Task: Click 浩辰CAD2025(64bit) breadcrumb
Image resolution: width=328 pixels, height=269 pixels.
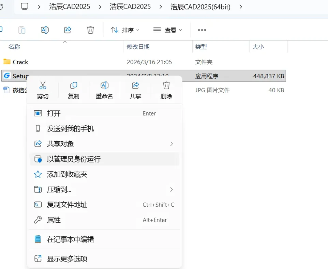Action: 200,7
